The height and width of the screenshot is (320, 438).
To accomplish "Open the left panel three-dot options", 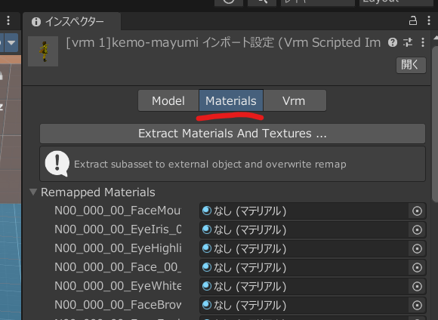I will (x=8, y=20).
